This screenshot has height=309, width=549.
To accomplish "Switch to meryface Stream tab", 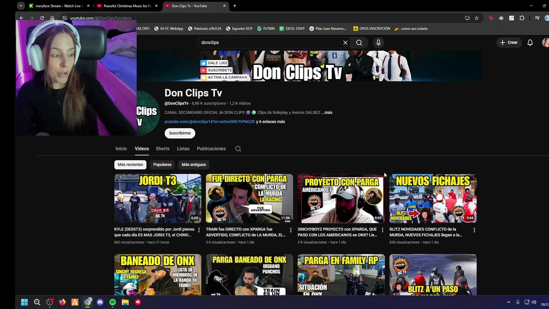I will 59,6.
